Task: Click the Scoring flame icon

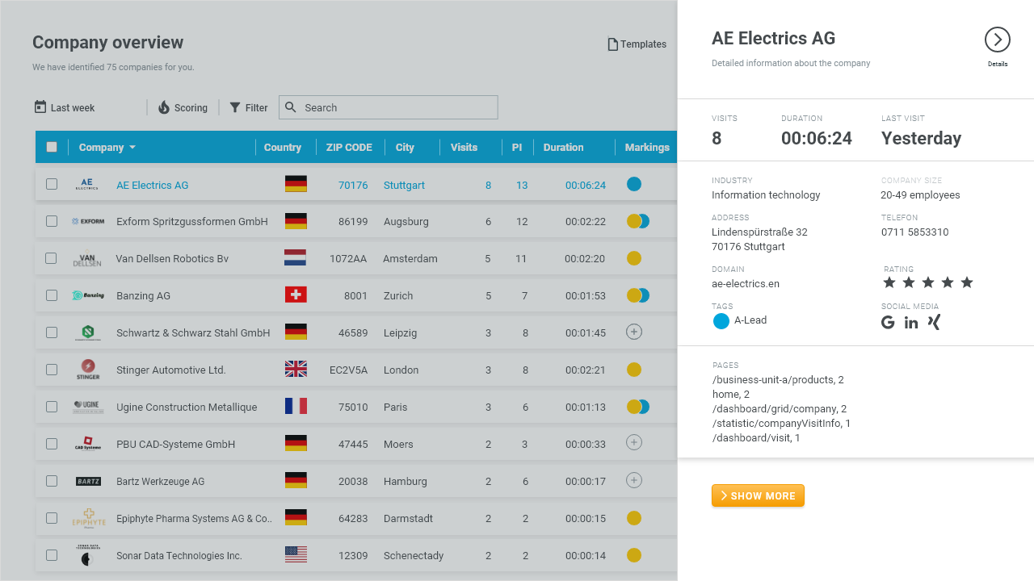Action: 164,107
